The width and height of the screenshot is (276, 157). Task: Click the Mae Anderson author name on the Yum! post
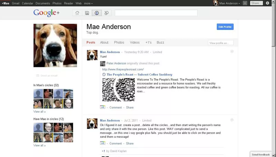click(x=110, y=52)
